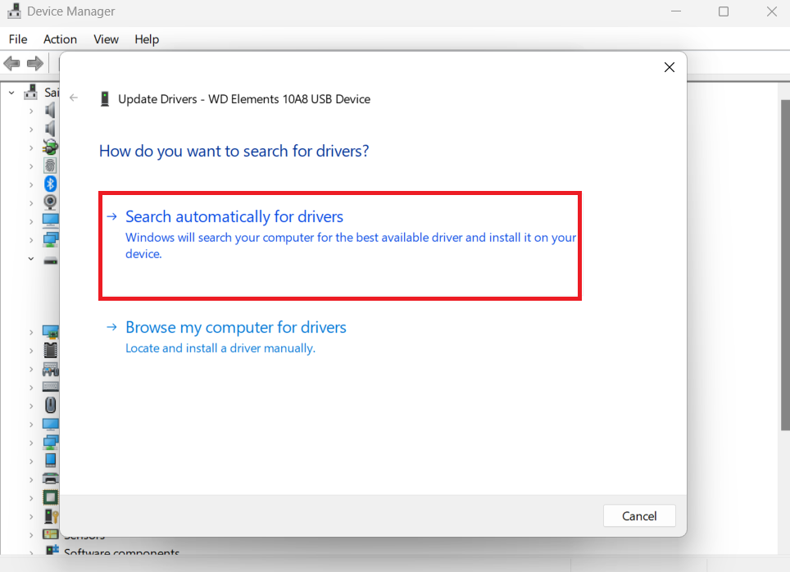
Task: Expand the Keyboards category
Action: pos(31,388)
